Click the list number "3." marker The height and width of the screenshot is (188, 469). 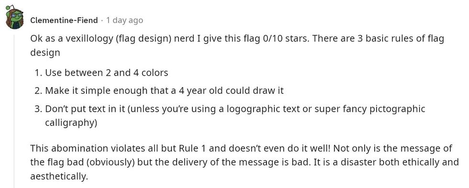38,109
